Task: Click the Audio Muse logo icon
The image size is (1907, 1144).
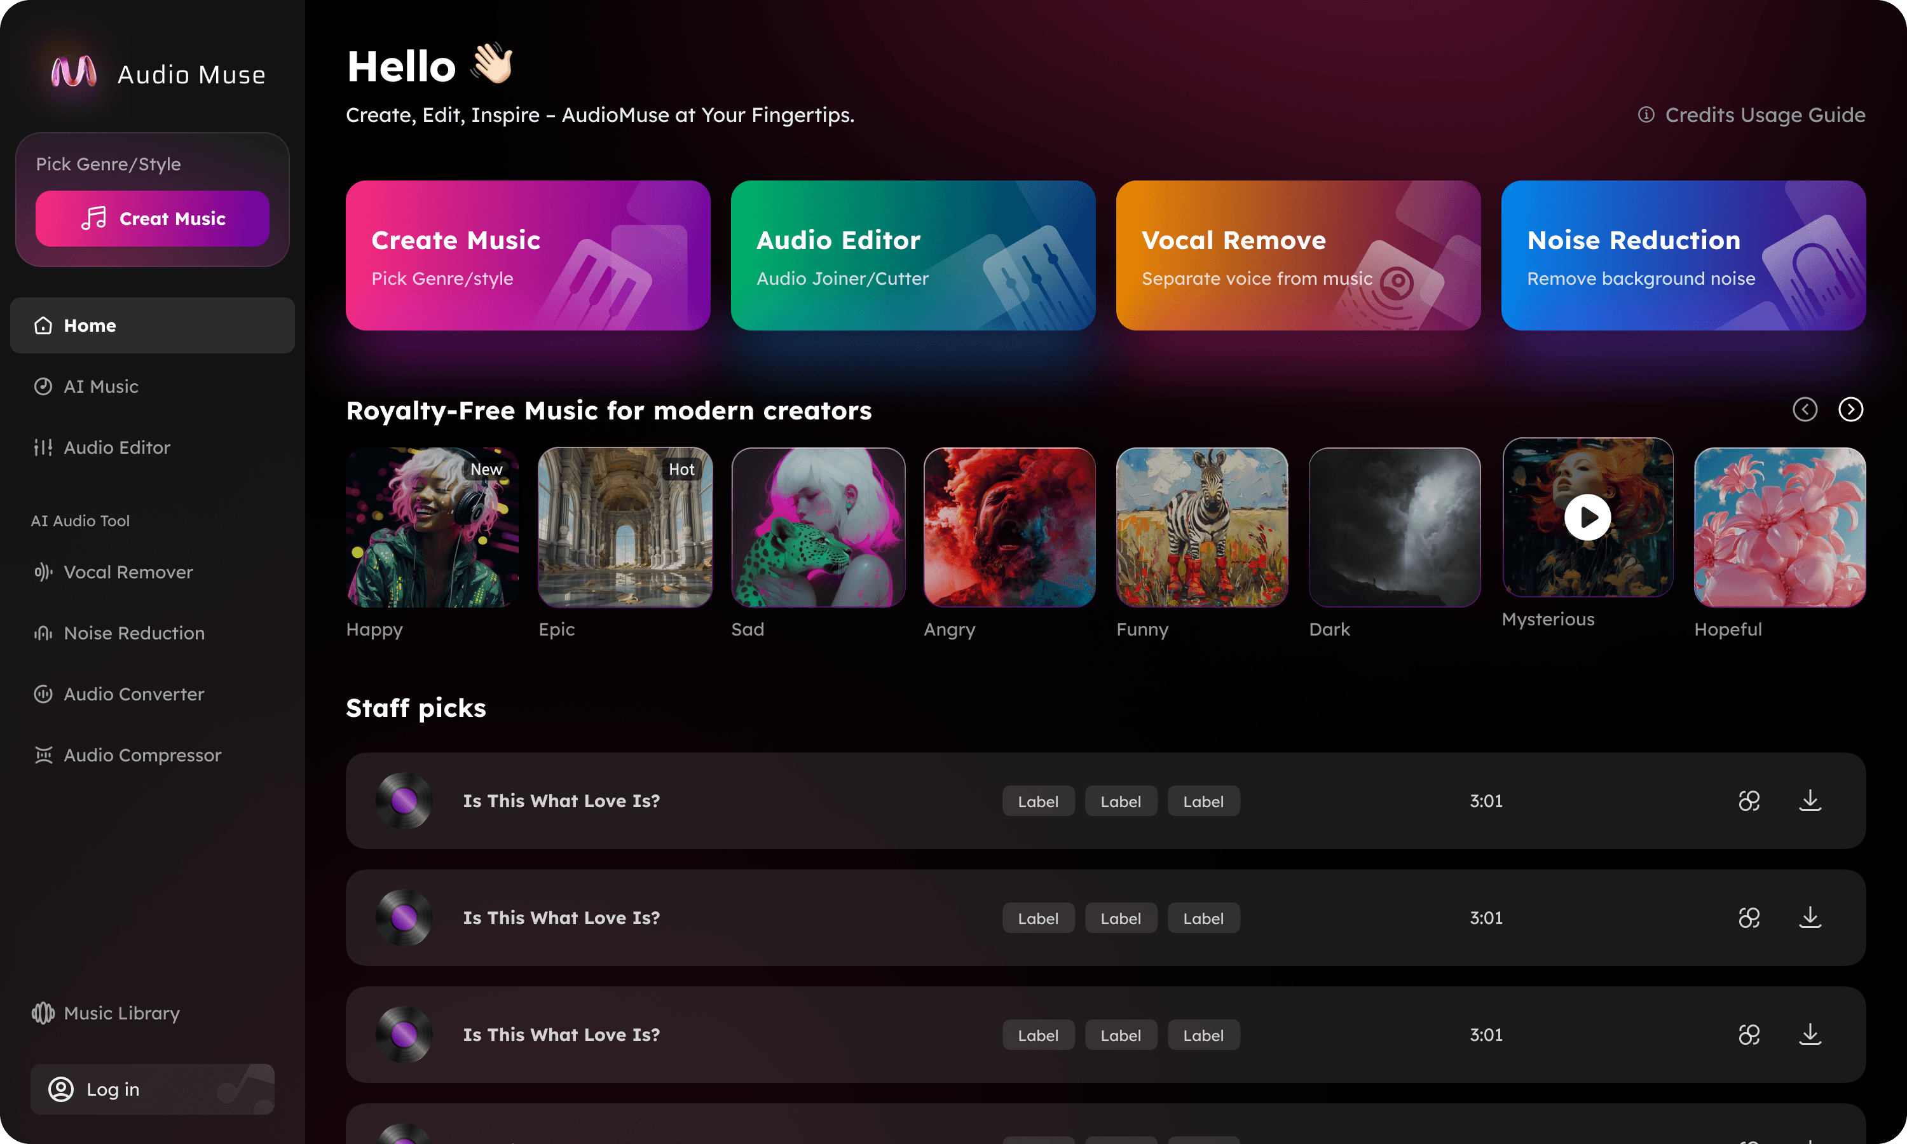Action: click(x=74, y=73)
